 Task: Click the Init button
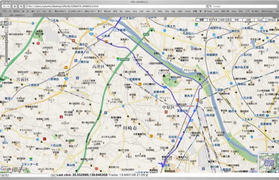click(x=53, y=175)
